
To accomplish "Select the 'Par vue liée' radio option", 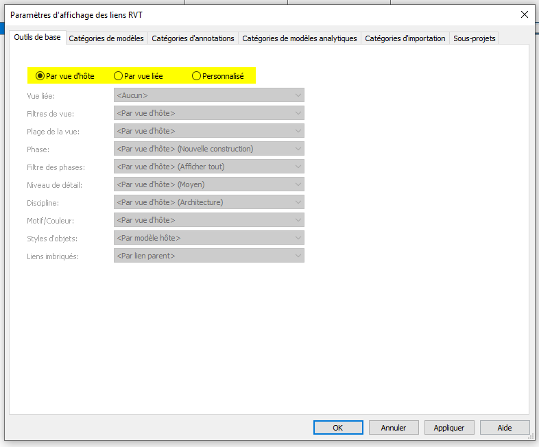I will click(119, 76).
